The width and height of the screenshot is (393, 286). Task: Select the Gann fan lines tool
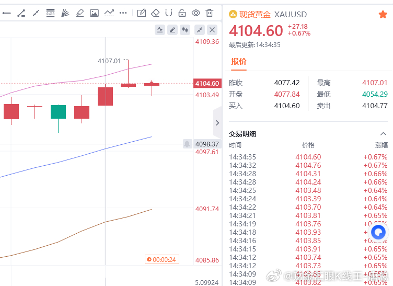pyautogui.click(x=65, y=13)
